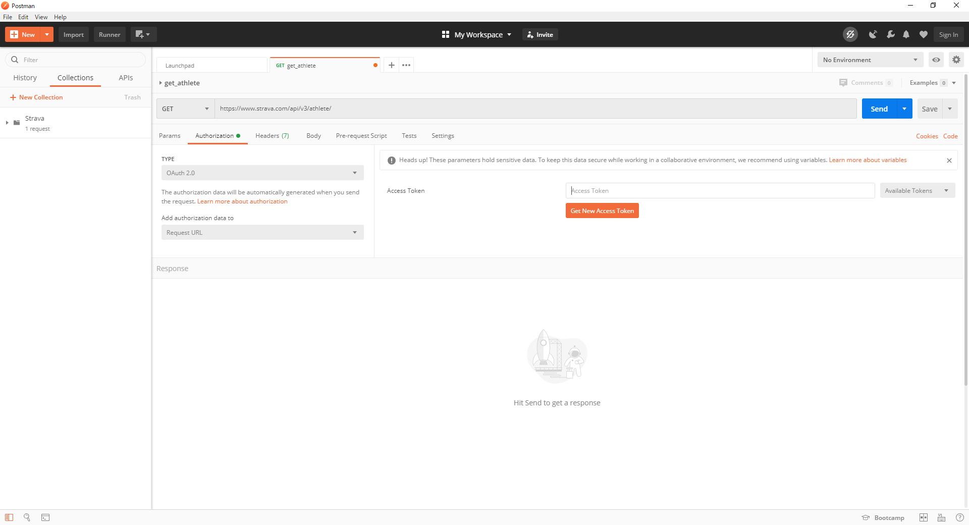
Task: Open the Tests tab
Action: (x=409, y=136)
